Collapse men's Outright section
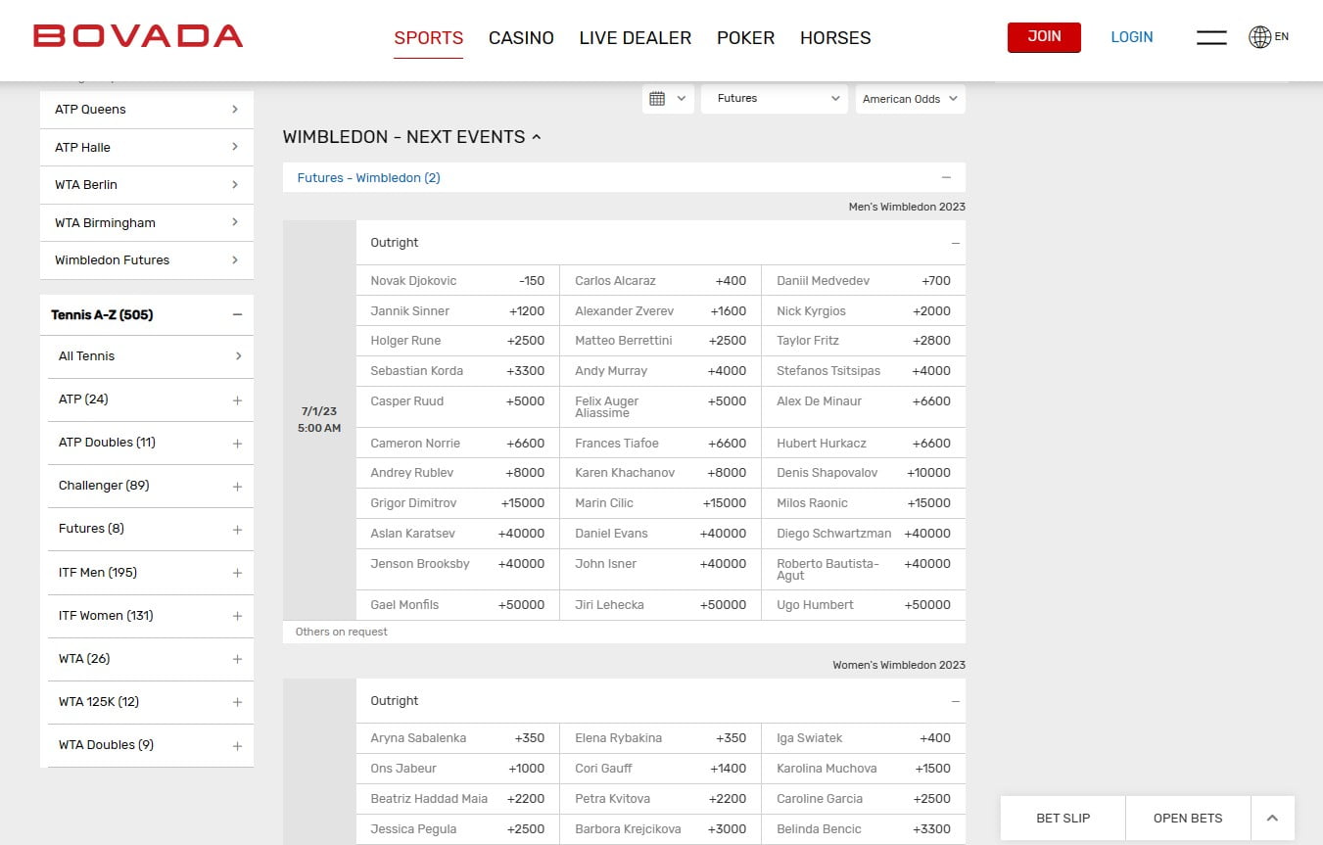The height and width of the screenshot is (845, 1323). coord(956,243)
